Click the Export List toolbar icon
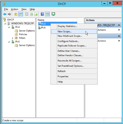The width and height of the screenshot is (123, 124). click(36, 14)
